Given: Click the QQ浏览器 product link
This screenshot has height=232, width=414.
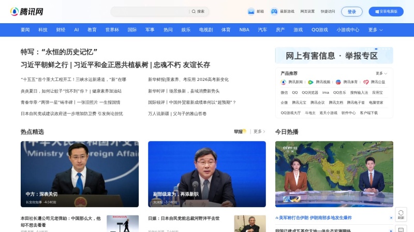Looking at the screenshot, I should (310, 93).
